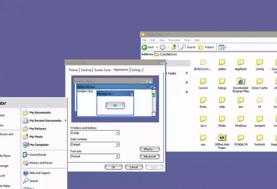Click the C:\WINDOWS address bar field
This screenshot has width=277, height=189.
pos(215,54)
